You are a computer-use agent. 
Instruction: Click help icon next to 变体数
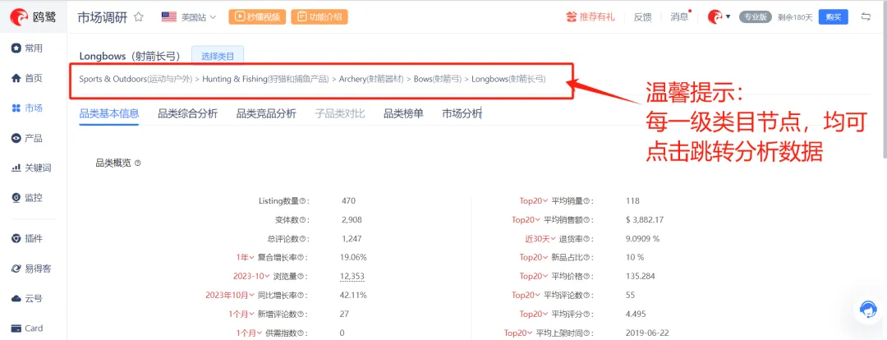(x=302, y=220)
